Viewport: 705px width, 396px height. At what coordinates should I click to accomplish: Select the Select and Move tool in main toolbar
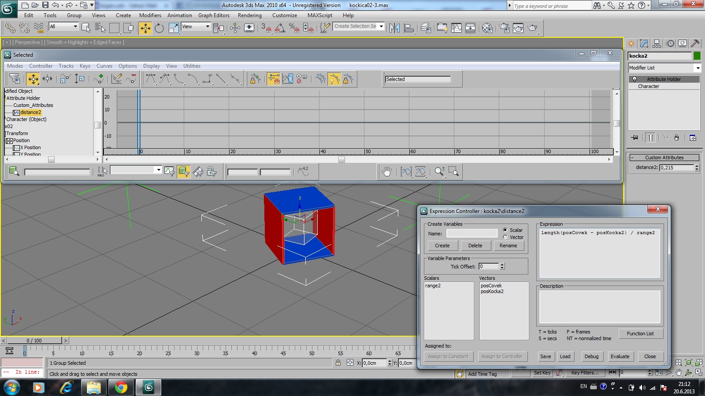[145, 28]
